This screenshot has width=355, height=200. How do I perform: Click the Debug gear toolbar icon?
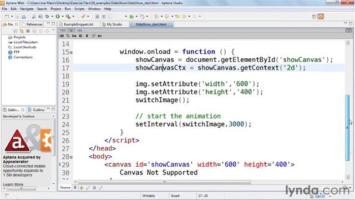pyautogui.click(x=47, y=16)
